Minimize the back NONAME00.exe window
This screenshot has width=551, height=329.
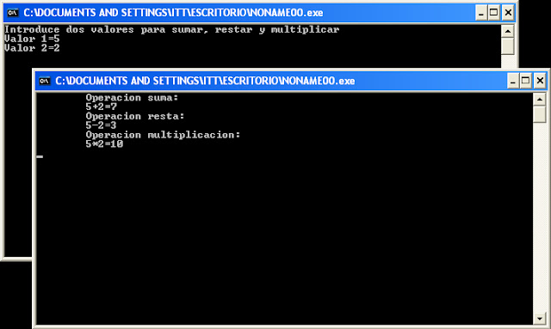pyautogui.click(x=480, y=13)
